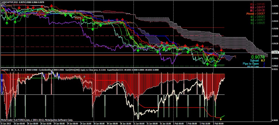Select the thick orange horizontal pivot line

coord(109,55)
